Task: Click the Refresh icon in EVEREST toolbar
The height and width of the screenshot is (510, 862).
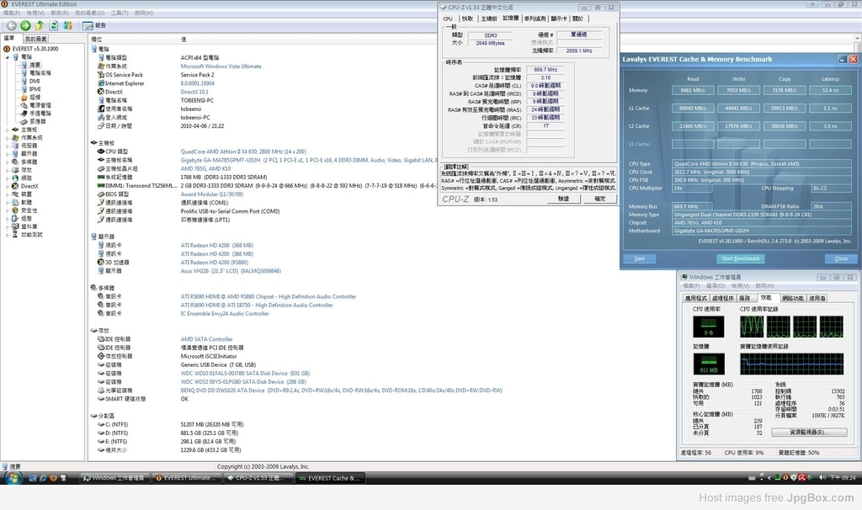Action: tap(54, 25)
